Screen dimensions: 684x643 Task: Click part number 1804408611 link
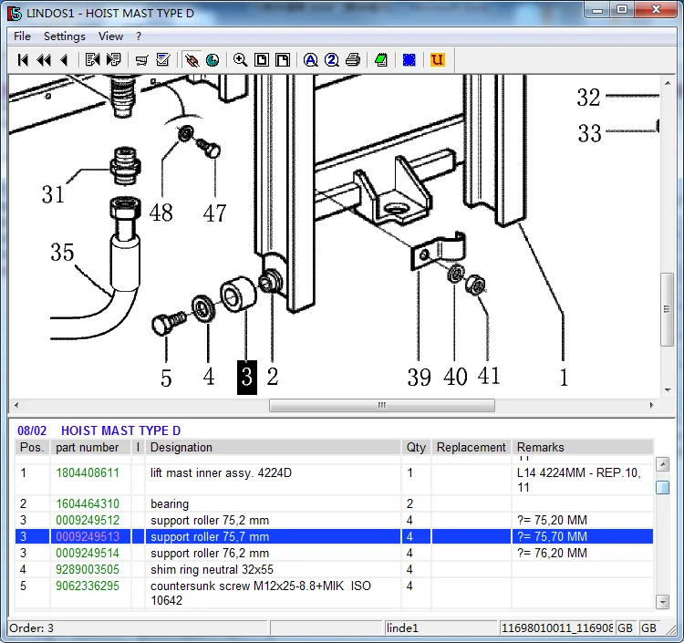88,473
